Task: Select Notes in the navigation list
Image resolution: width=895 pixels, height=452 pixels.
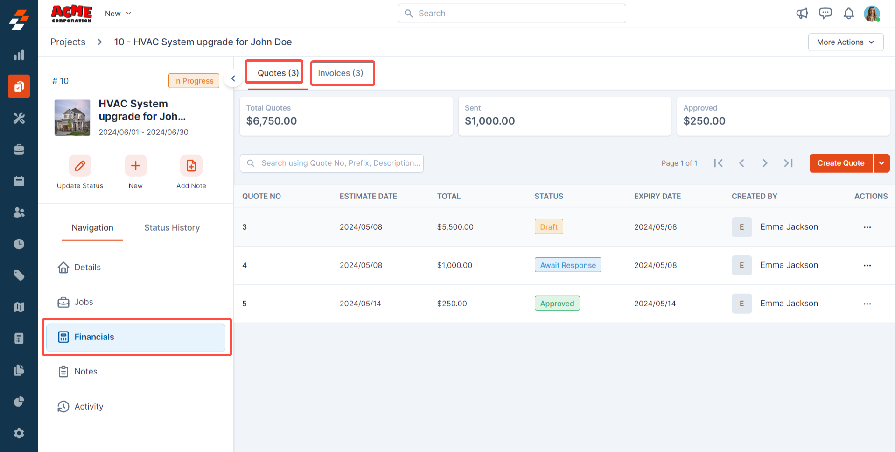Action: pos(86,372)
